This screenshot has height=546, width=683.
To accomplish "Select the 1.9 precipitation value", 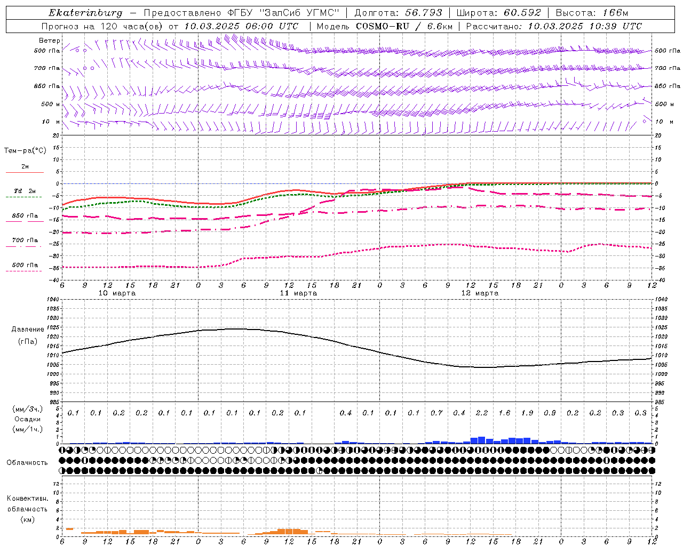I will (527, 413).
